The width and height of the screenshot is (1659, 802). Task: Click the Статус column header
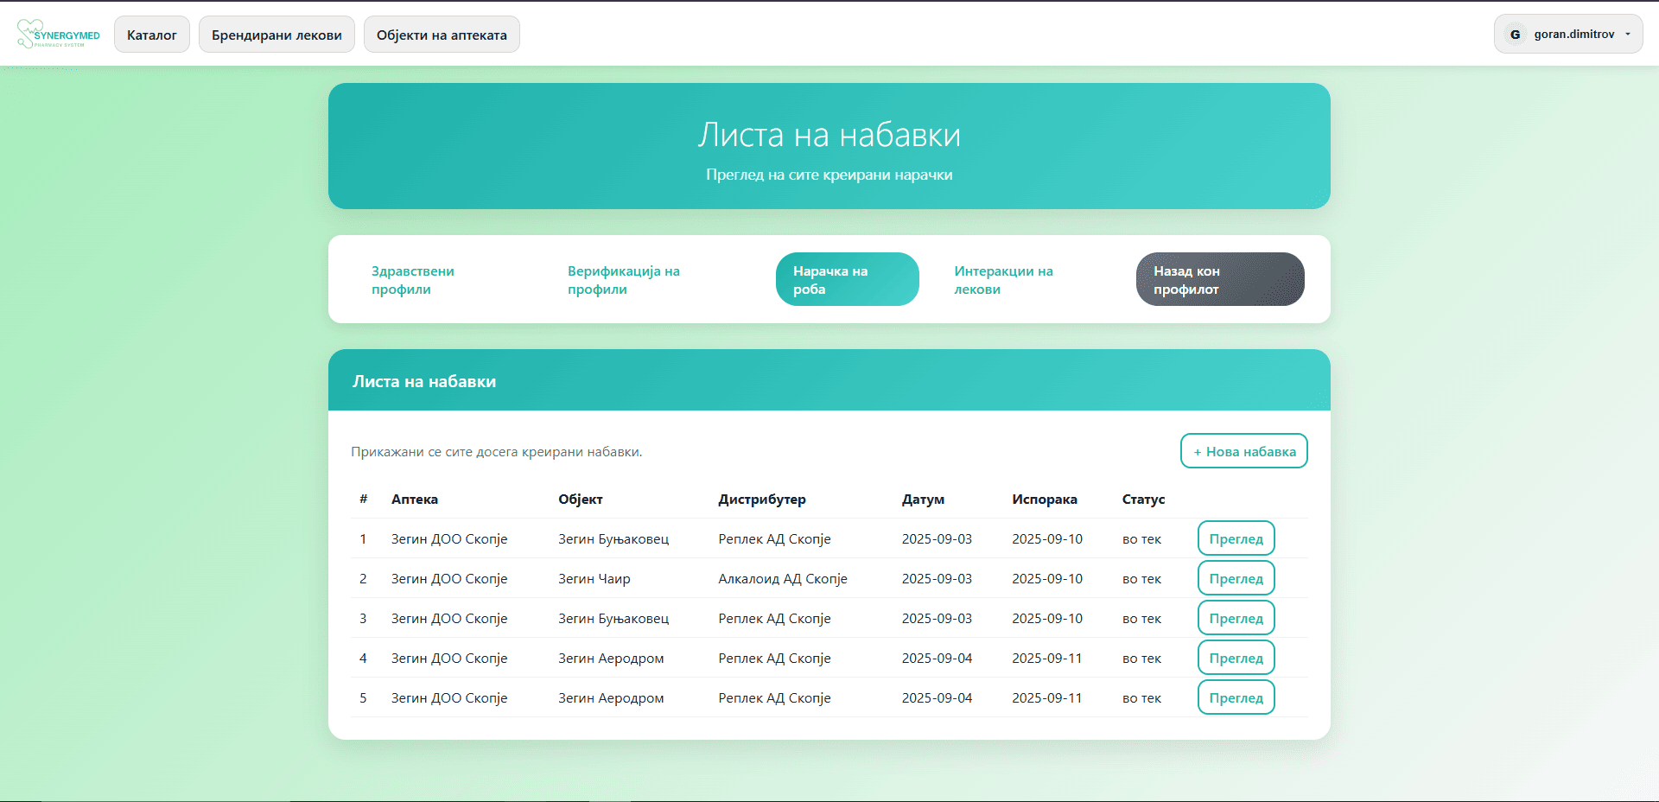[x=1143, y=500]
